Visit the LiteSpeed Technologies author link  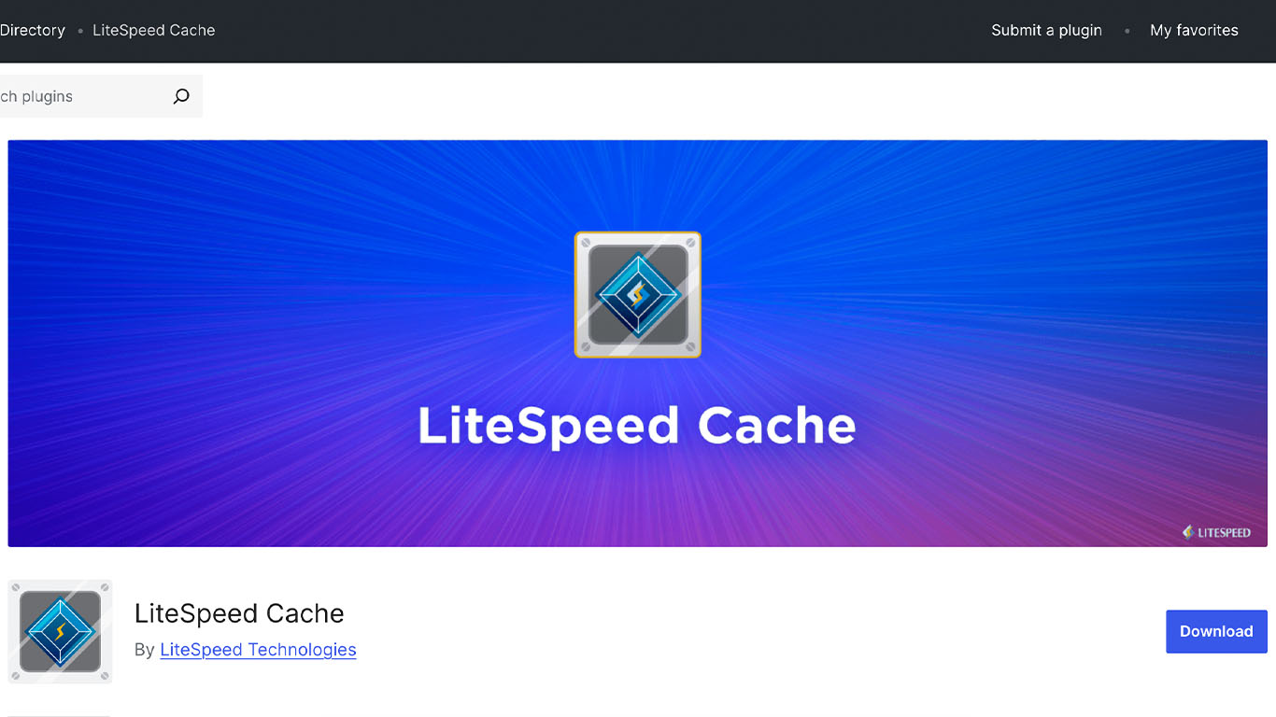pyautogui.click(x=258, y=650)
